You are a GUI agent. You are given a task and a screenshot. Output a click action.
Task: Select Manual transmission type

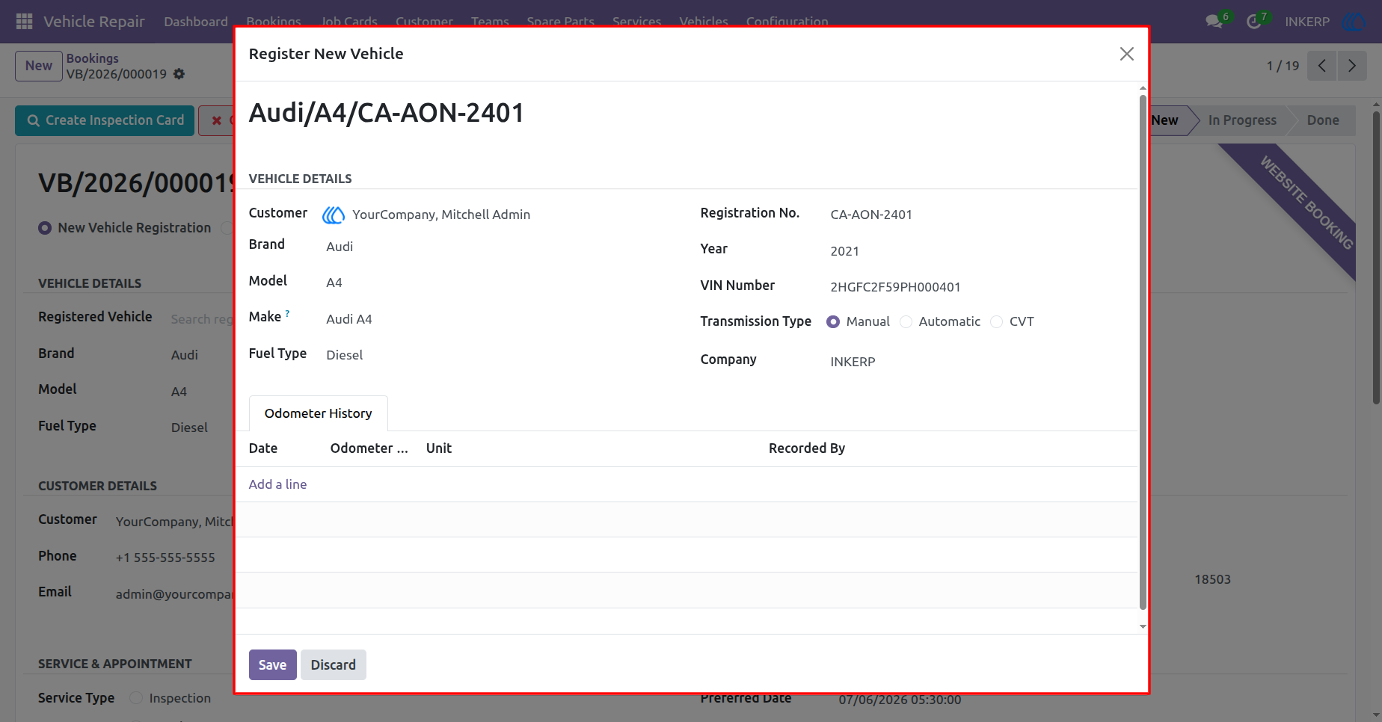[x=833, y=322]
